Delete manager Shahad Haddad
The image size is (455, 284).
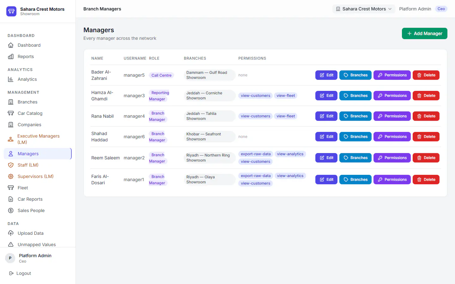426,137
